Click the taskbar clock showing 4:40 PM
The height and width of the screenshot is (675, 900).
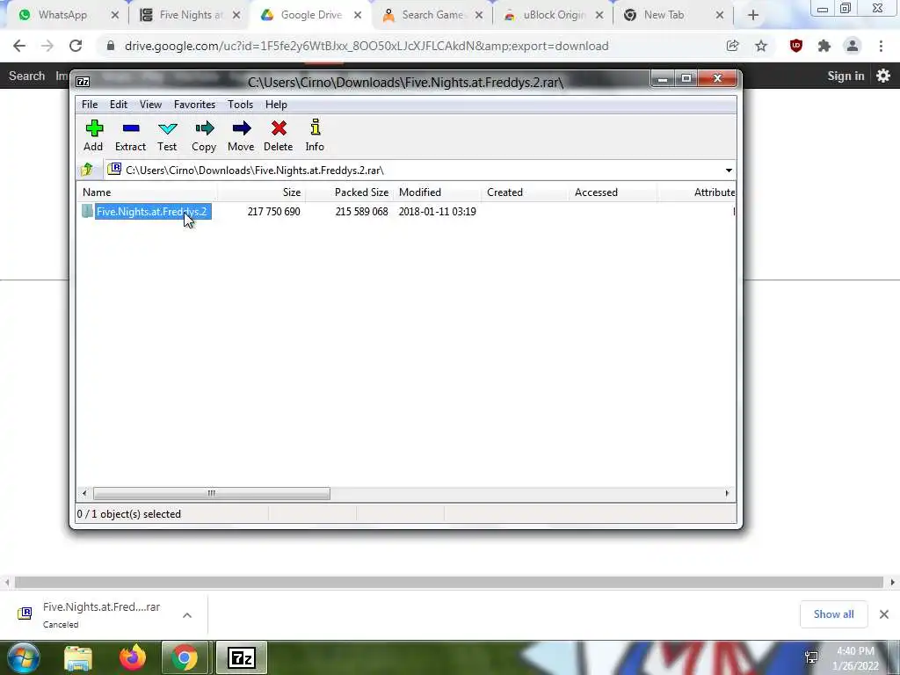[x=855, y=658]
